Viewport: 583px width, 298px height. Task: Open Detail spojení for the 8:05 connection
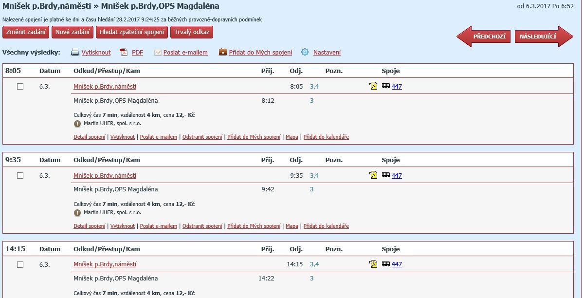(x=89, y=137)
